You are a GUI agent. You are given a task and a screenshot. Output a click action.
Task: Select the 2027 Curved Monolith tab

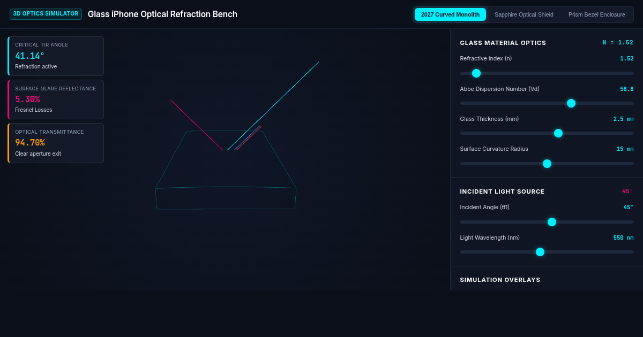[x=450, y=14]
